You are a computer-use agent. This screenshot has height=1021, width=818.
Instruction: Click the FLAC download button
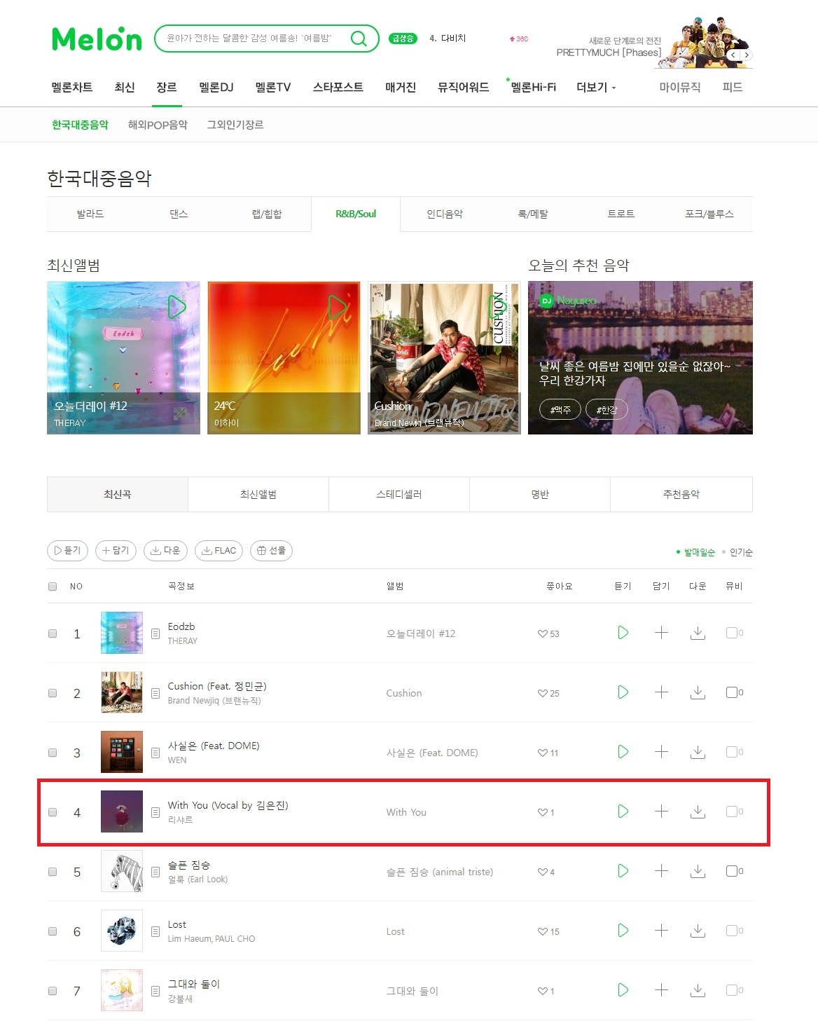[219, 551]
